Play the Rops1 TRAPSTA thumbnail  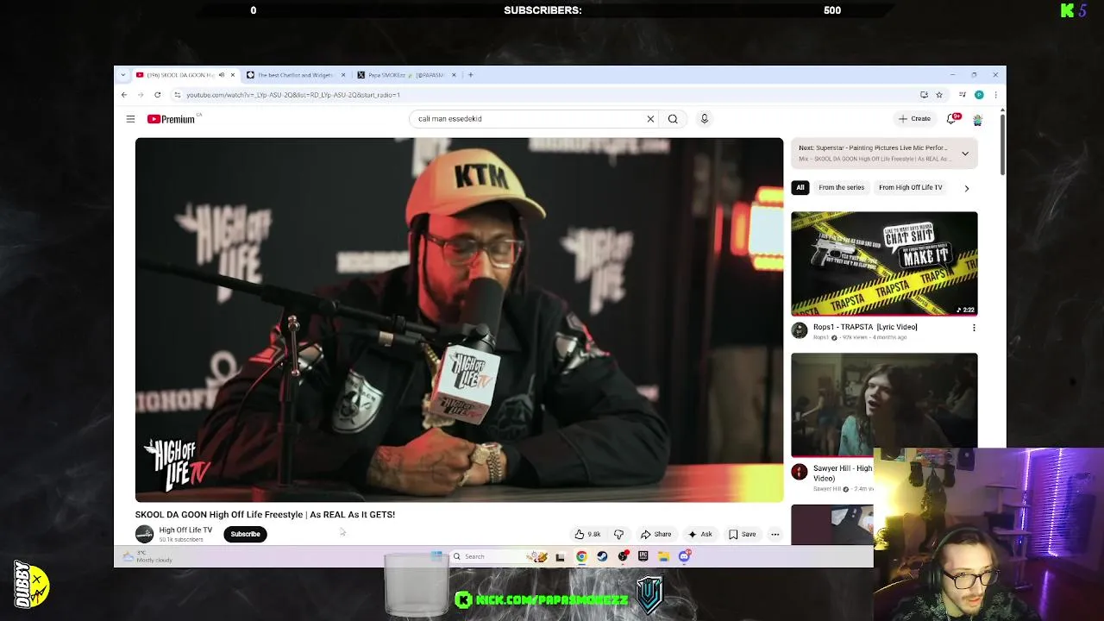click(884, 263)
